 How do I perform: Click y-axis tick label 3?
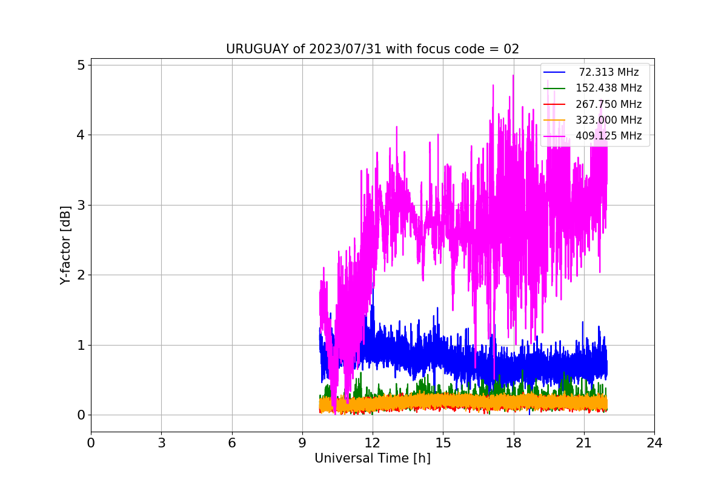coord(80,205)
